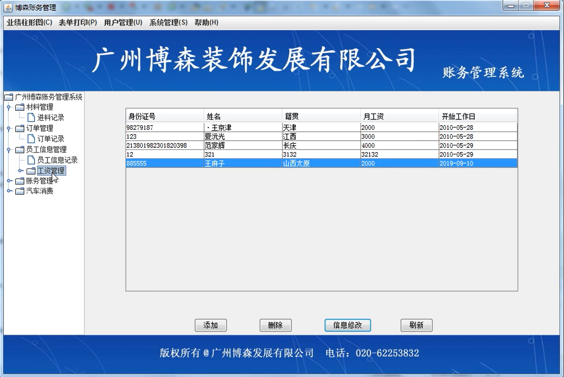Click the 身份证号 column header
The image size is (564, 377).
[x=165, y=116]
